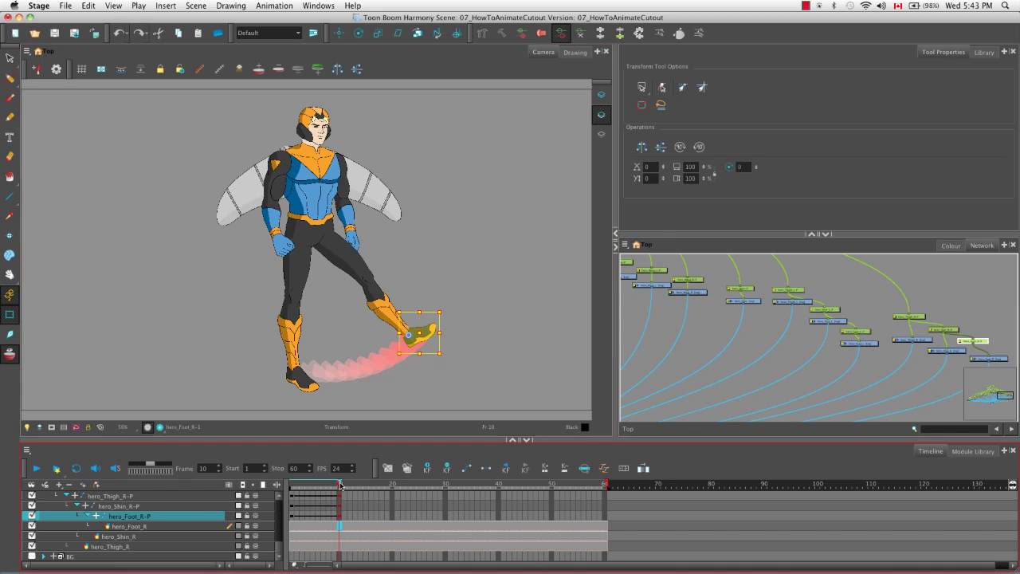Click the Cut scissors icon
The image size is (1020, 574).
coord(158,33)
